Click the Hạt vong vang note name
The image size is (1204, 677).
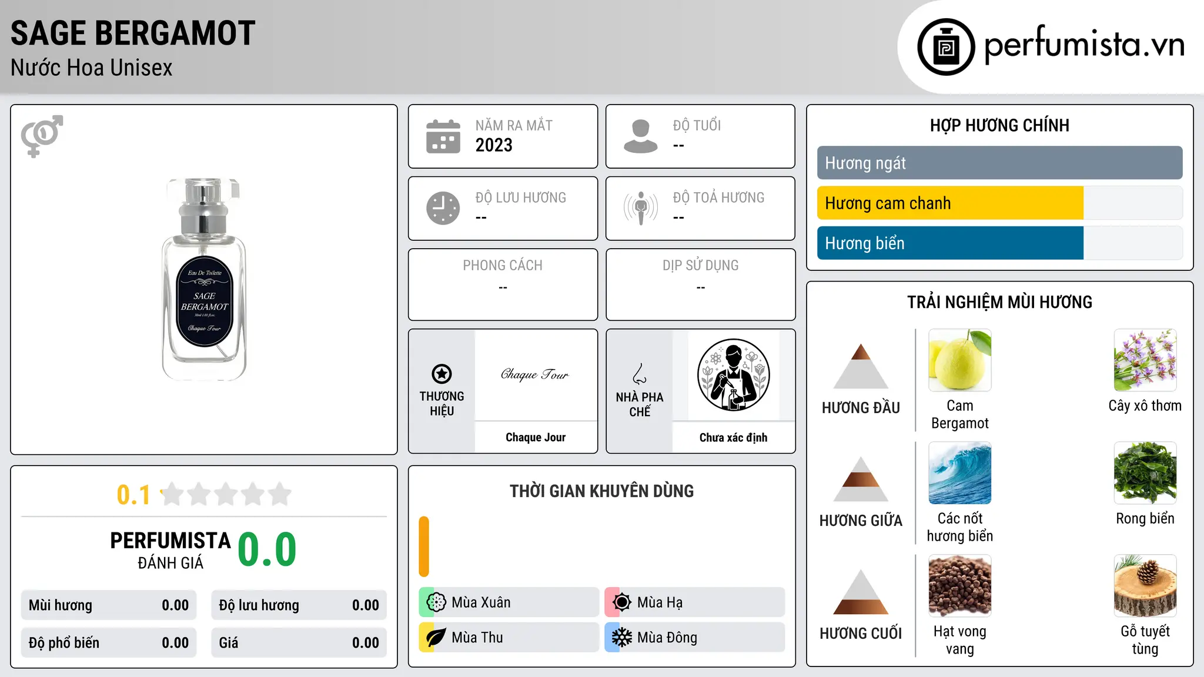tap(960, 640)
